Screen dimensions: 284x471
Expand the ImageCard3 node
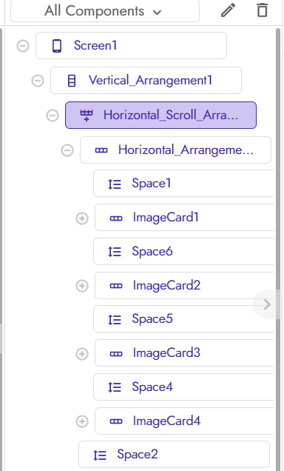click(x=82, y=354)
